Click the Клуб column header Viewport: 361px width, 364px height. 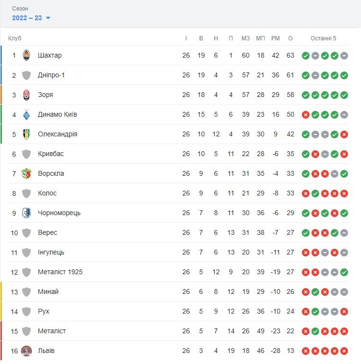point(15,38)
